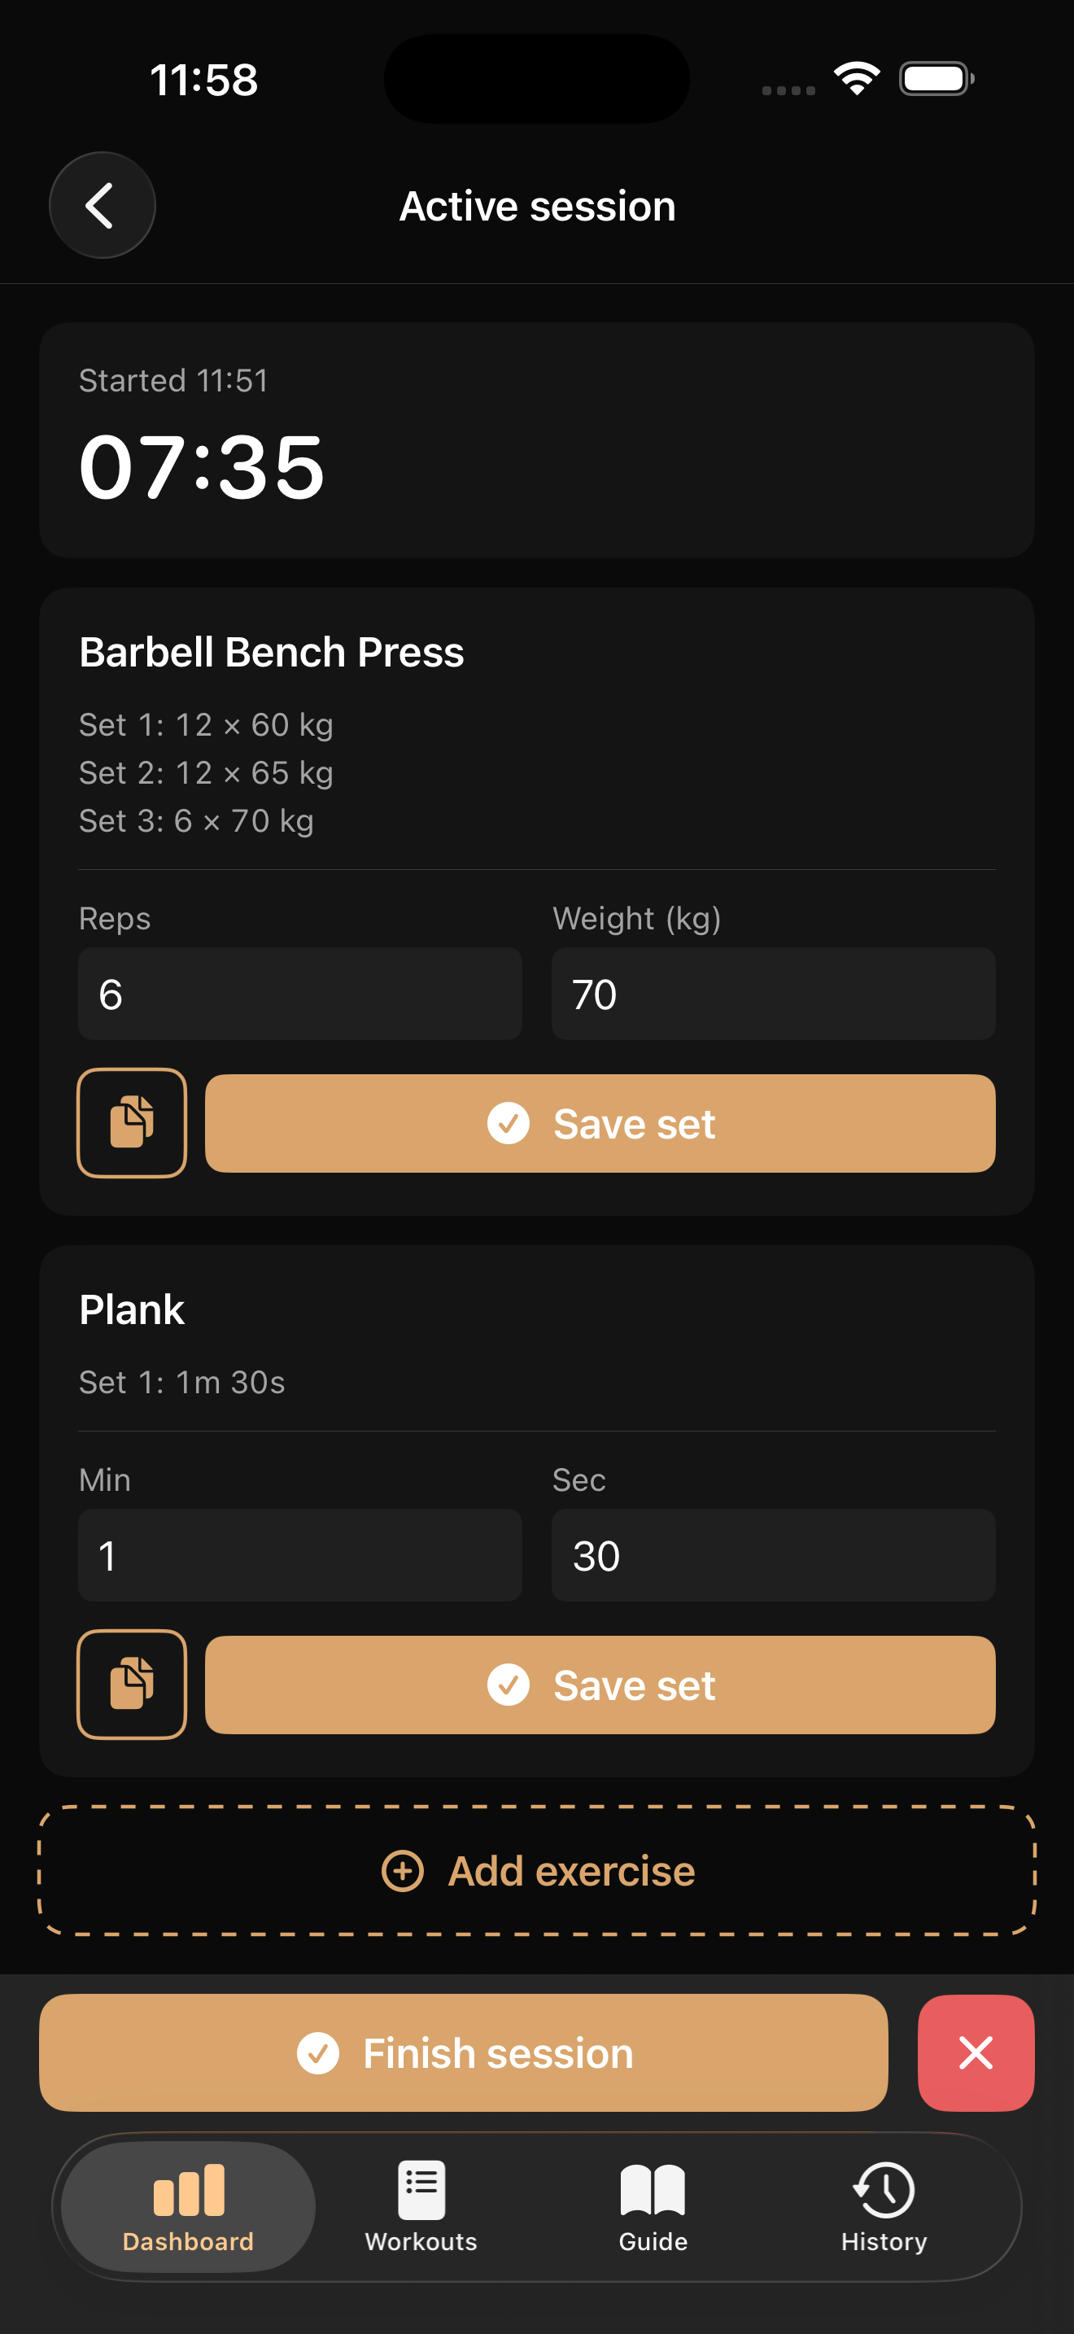Image resolution: width=1074 pixels, height=2334 pixels.
Task: Focus the Min input for Plank
Action: (x=299, y=1556)
